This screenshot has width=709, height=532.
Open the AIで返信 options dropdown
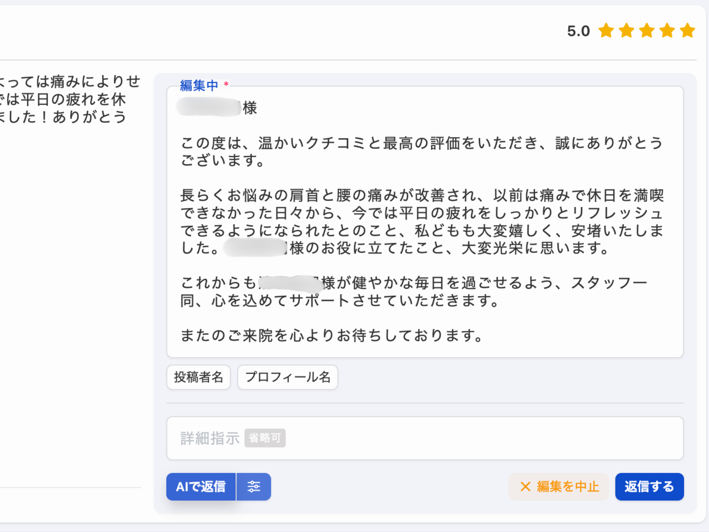click(253, 487)
